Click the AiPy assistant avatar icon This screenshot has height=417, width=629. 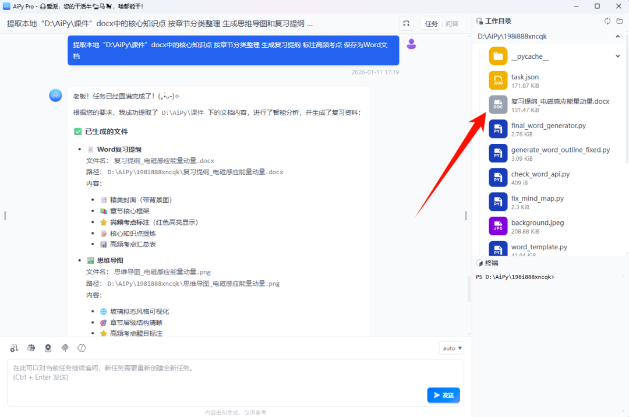(55, 96)
